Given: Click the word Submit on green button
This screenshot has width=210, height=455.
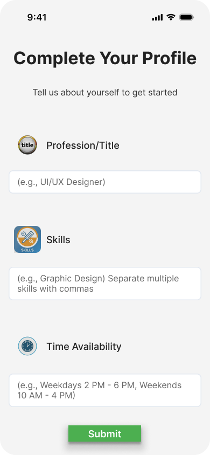Looking at the screenshot, I should point(105,434).
